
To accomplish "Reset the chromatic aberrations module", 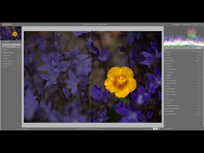I will pyautogui.click(x=200, y=108).
